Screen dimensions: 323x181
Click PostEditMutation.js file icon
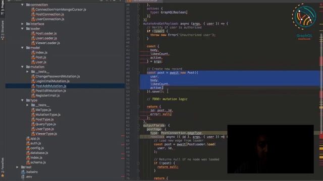click(x=33, y=90)
